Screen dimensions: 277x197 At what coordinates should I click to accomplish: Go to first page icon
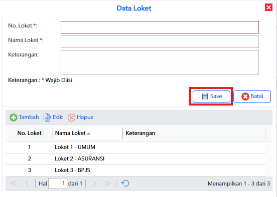coord(14,183)
